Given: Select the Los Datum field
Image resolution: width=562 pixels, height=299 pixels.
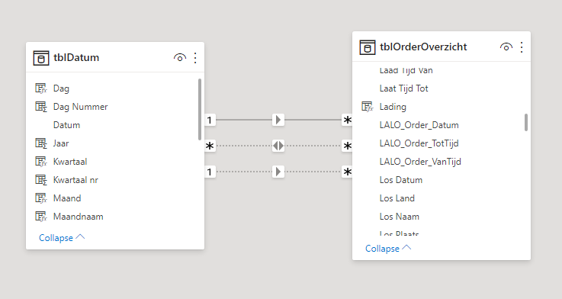Looking at the screenshot, I should [401, 179].
